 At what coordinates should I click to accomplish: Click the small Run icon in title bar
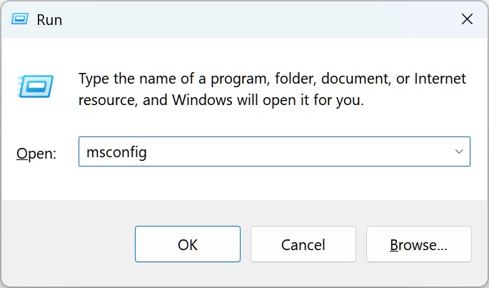point(20,19)
